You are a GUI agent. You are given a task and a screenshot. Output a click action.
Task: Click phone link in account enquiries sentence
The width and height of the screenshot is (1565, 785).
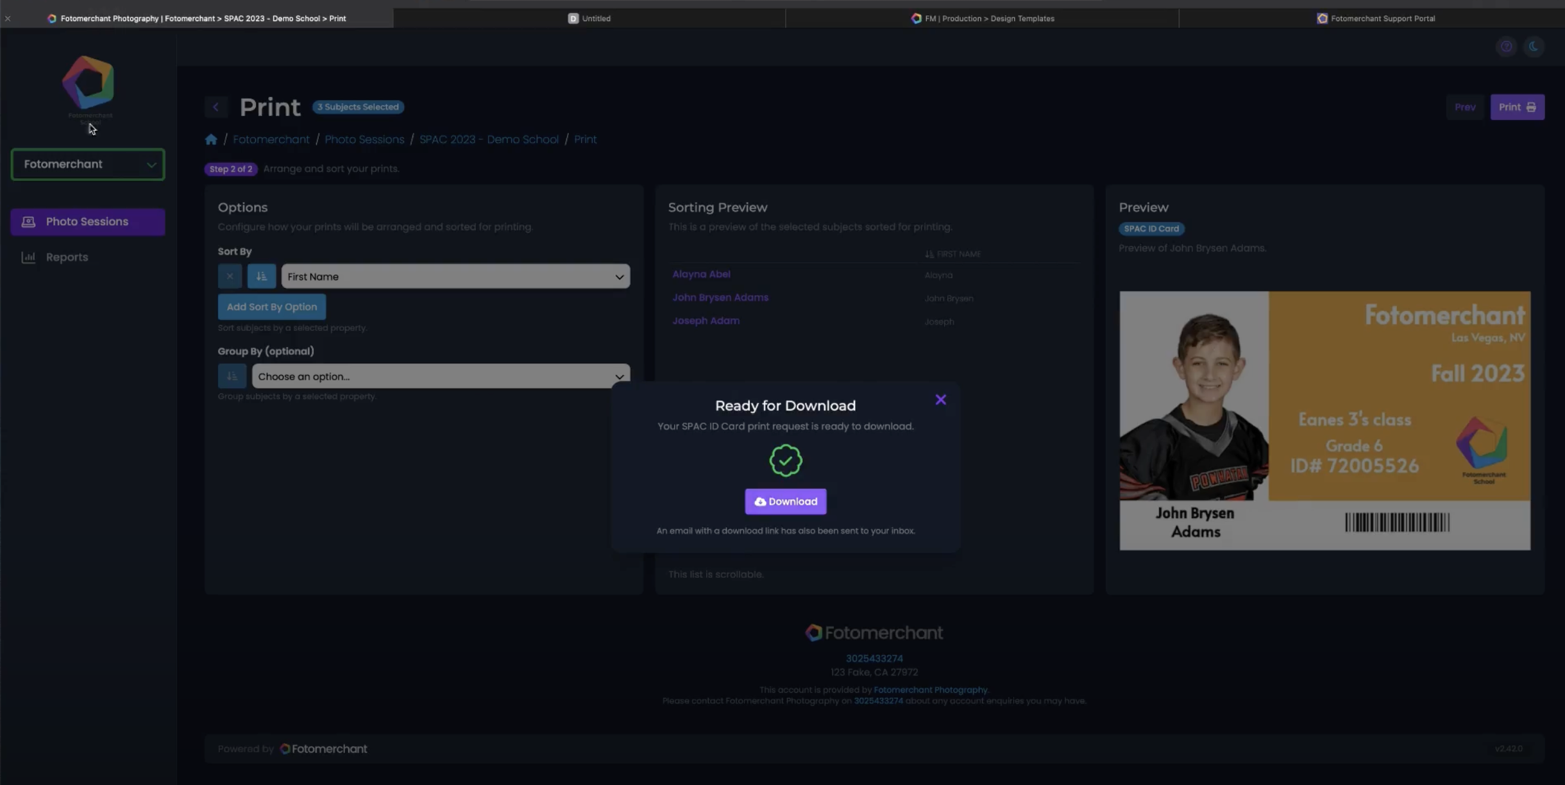pos(878,701)
